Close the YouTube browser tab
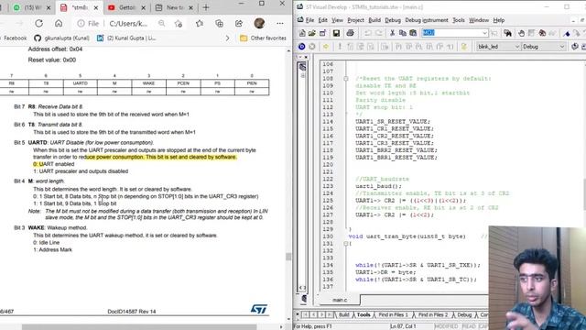This screenshot has width=586, height=330. pos(143,7)
